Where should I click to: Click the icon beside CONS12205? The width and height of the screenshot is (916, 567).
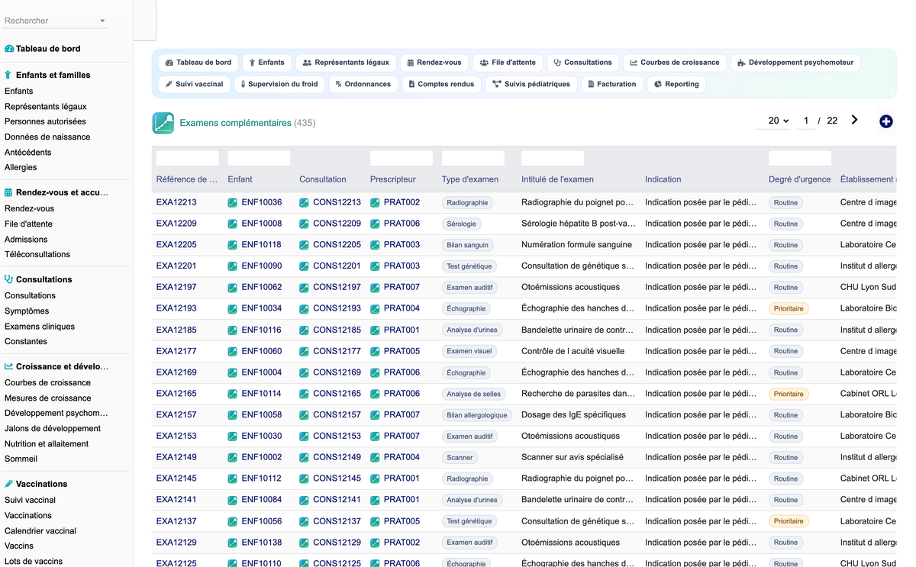304,245
